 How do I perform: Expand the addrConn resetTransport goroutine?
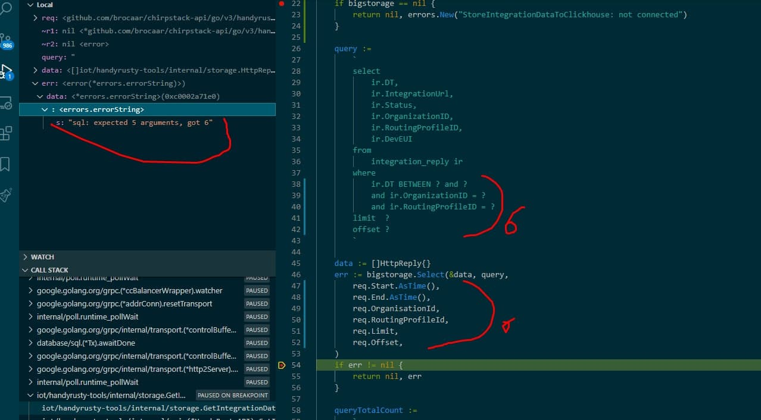31,303
